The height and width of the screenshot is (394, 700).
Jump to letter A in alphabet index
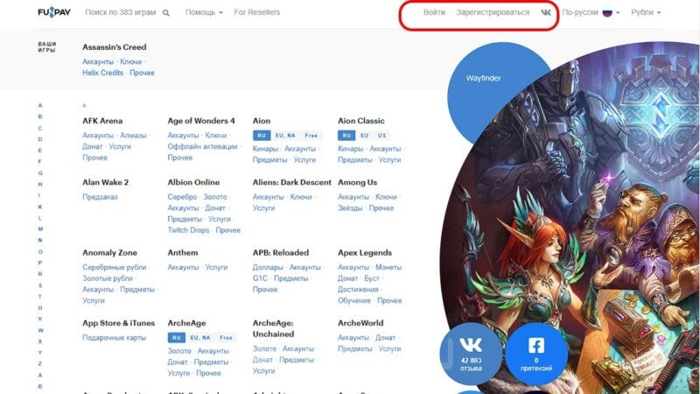tap(40, 105)
